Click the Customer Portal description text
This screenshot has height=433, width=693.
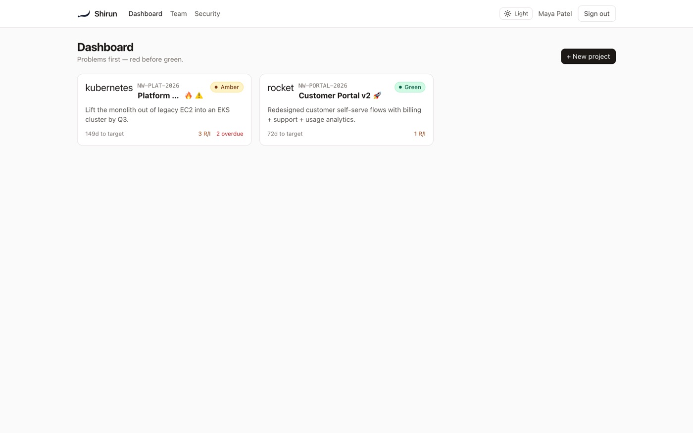tap(345, 115)
